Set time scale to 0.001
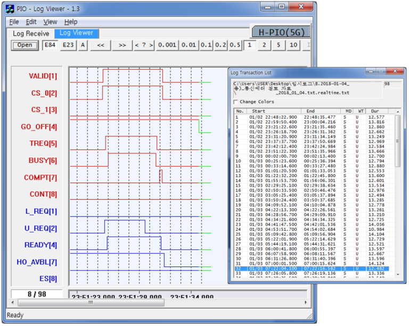 pos(167,45)
